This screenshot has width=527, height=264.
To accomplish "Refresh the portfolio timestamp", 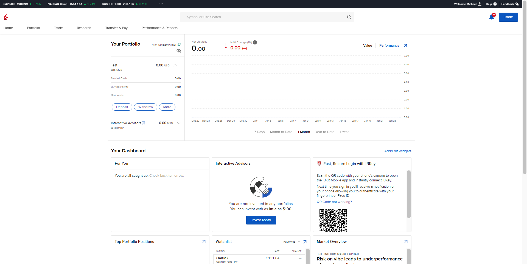I will click(x=179, y=44).
